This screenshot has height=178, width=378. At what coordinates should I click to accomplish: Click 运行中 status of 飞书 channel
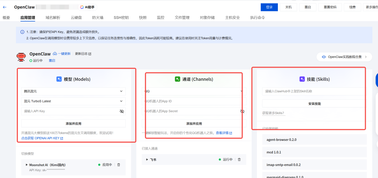tap(225, 159)
